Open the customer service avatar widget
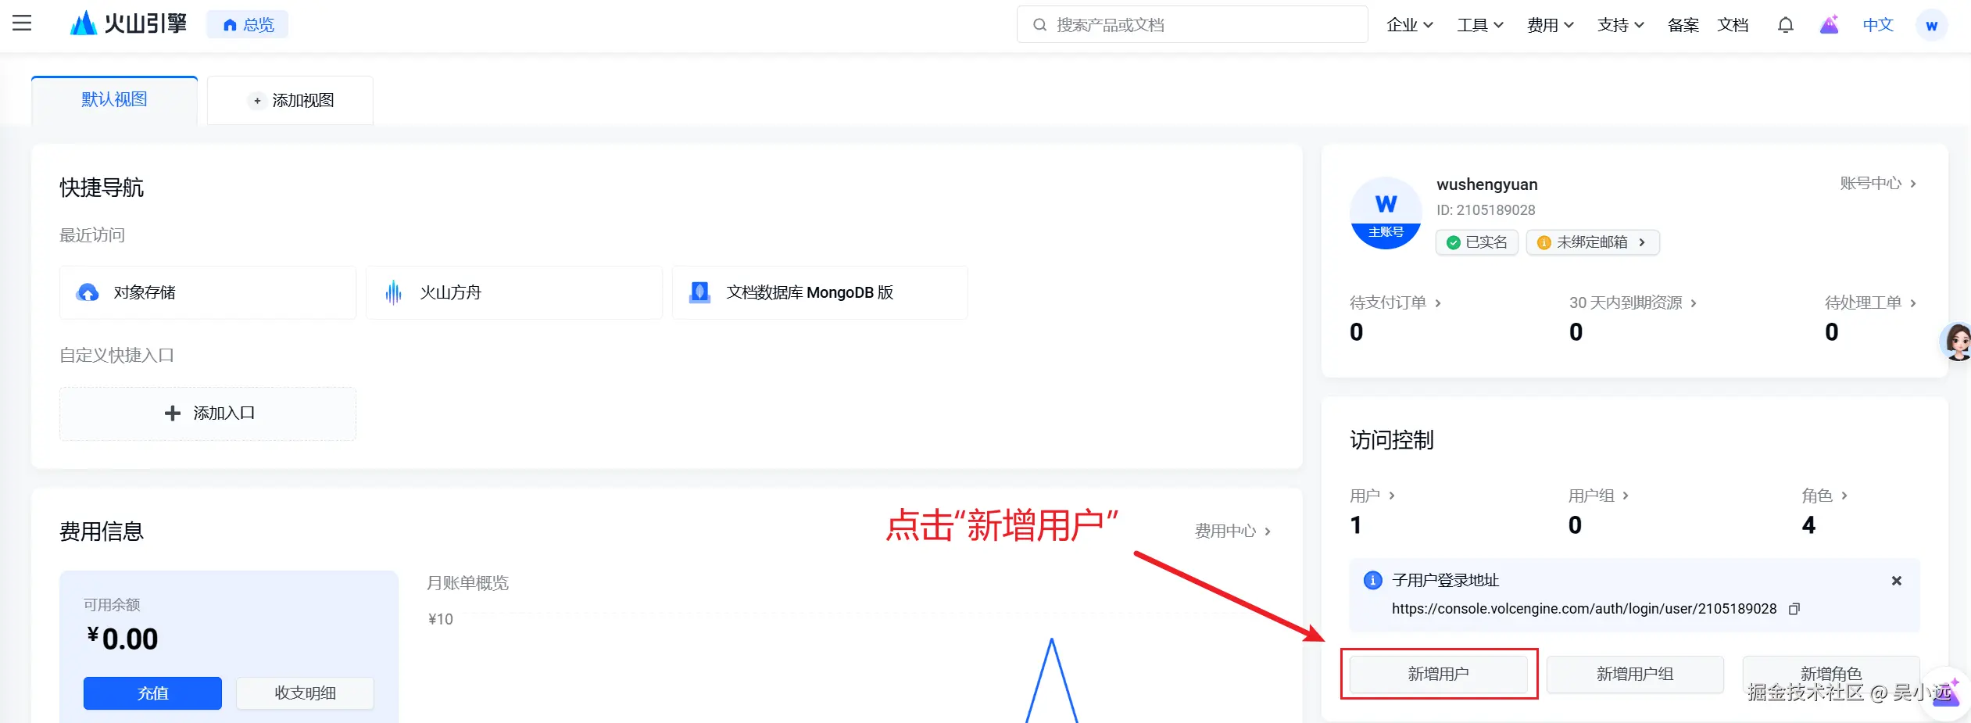 pyautogui.click(x=1956, y=342)
